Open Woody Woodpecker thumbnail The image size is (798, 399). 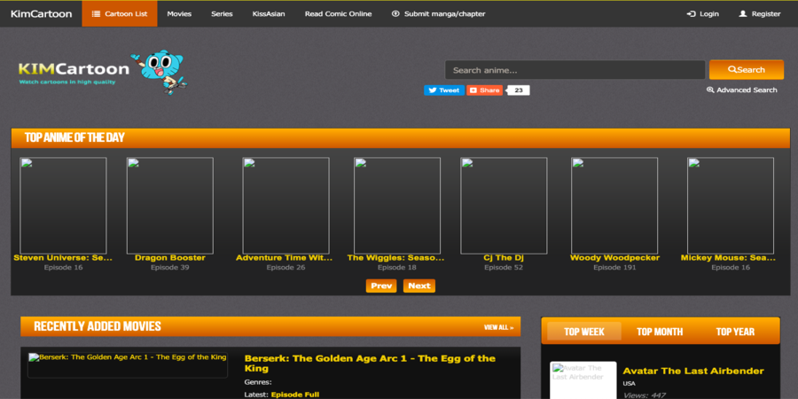tap(614, 206)
